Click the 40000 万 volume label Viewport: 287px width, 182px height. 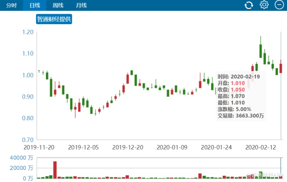click(21, 157)
